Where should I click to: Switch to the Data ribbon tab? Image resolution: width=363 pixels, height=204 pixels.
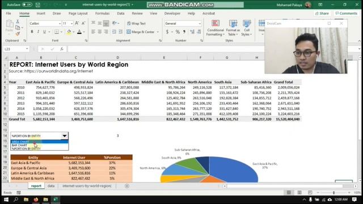[x=121, y=14]
